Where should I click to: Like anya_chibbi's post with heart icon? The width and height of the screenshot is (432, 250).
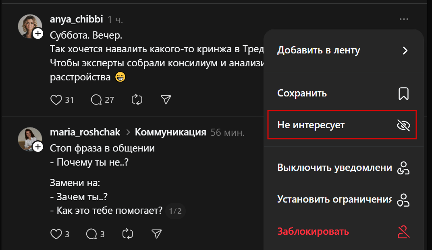[56, 100]
